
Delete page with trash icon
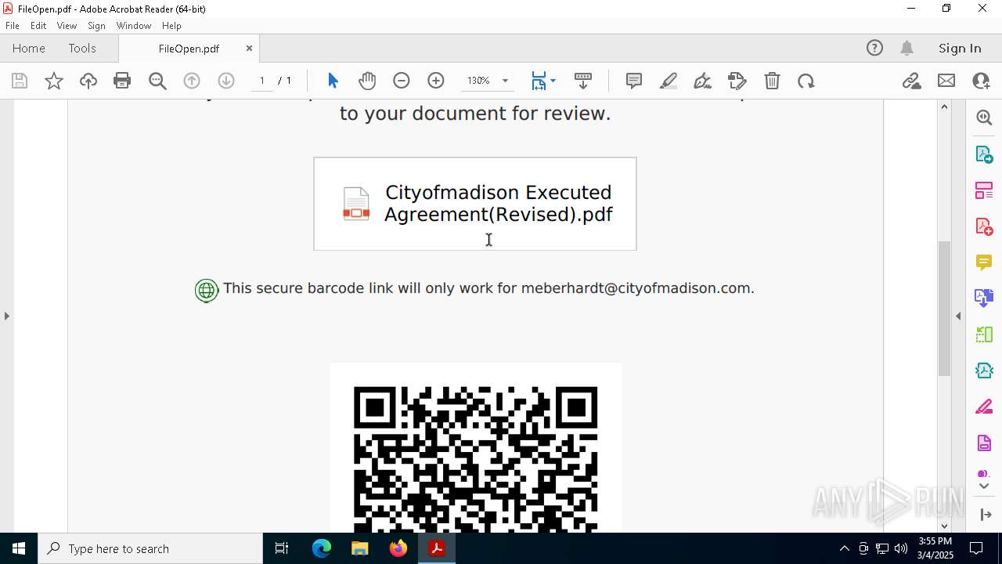772,81
